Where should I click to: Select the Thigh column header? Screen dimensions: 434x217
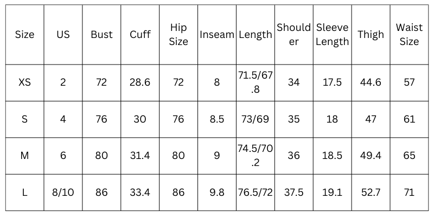point(371,35)
